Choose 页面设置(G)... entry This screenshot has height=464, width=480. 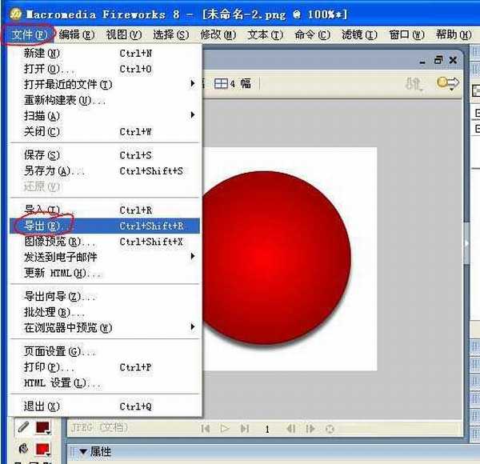tap(105, 351)
